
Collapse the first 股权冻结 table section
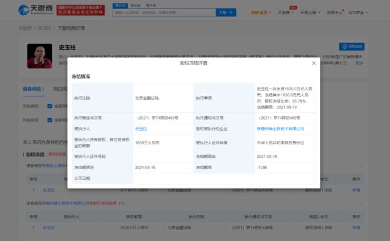[x=360, y=166]
